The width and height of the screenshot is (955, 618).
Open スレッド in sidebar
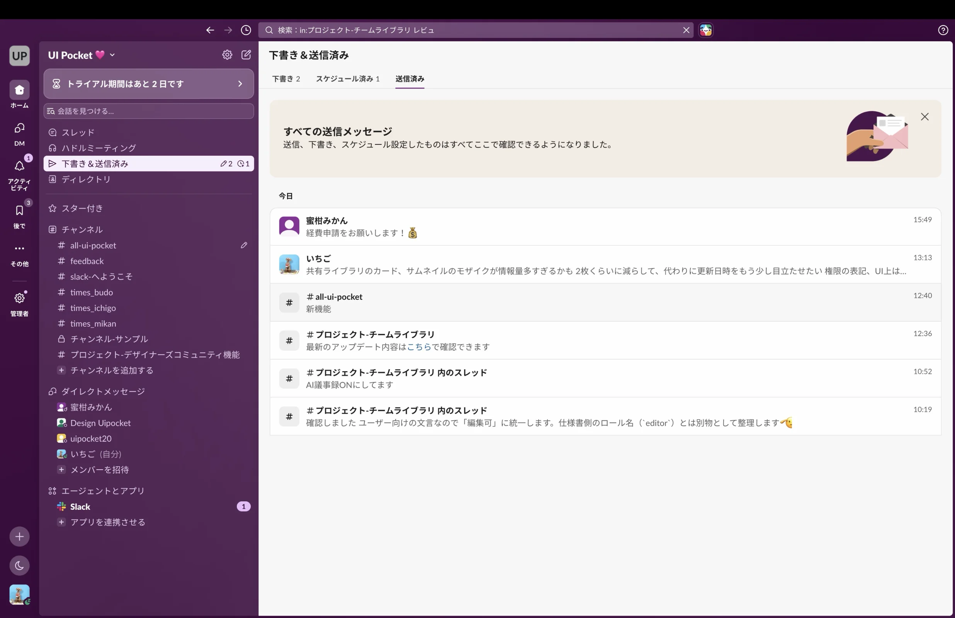[148, 132]
